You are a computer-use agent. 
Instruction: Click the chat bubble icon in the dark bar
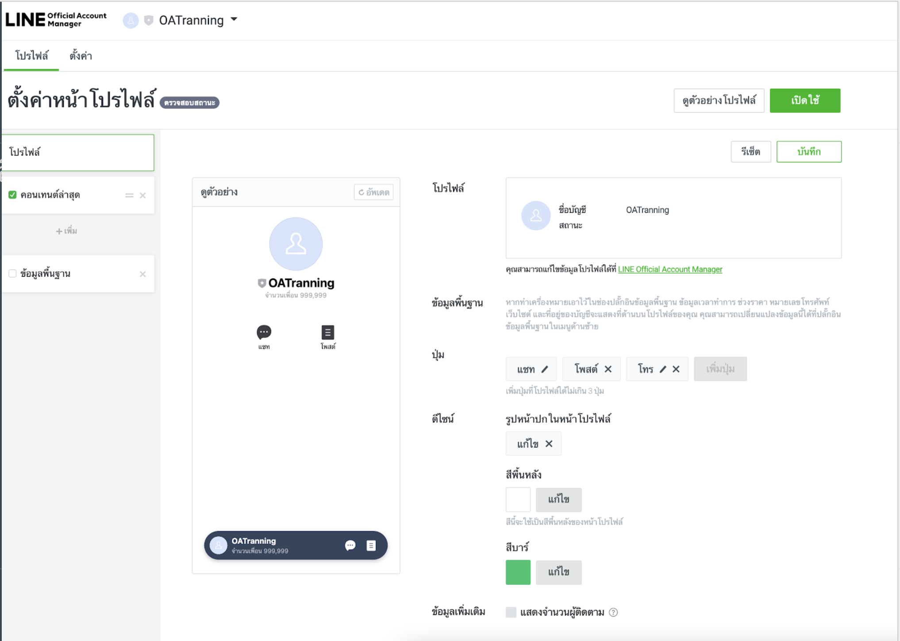[350, 545]
